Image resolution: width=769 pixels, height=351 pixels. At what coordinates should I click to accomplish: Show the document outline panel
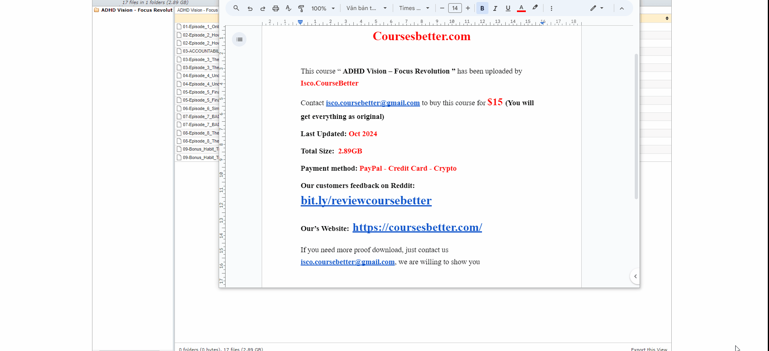click(239, 39)
